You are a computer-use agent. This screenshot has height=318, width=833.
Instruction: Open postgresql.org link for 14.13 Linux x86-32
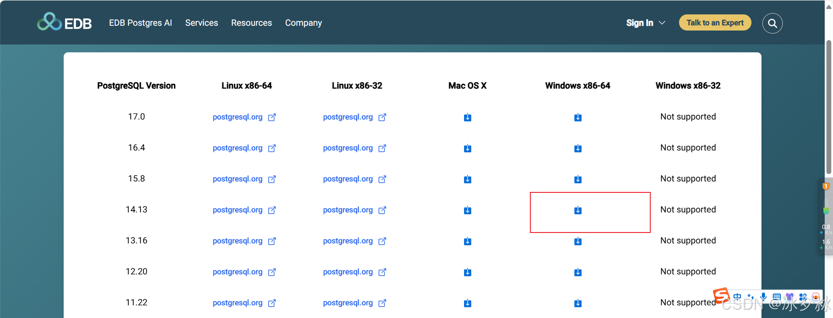[355, 210]
